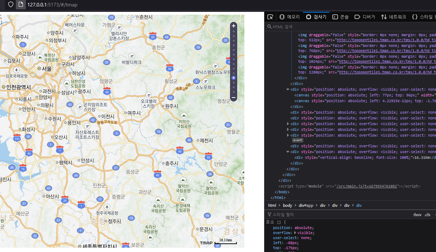Image resolution: width=436 pixels, height=252 pixels.
Task: Click the 서울 city label on map
Action: tap(44, 68)
